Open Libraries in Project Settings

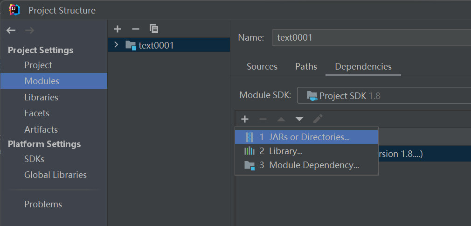(x=41, y=97)
